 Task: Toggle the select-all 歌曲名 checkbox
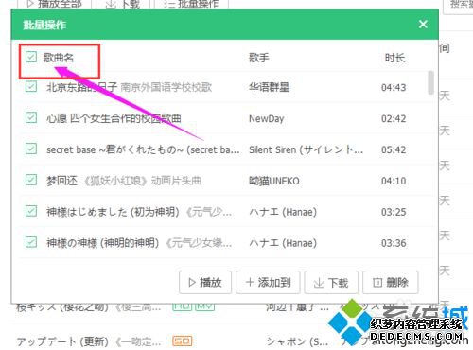(x=31, y=57)
